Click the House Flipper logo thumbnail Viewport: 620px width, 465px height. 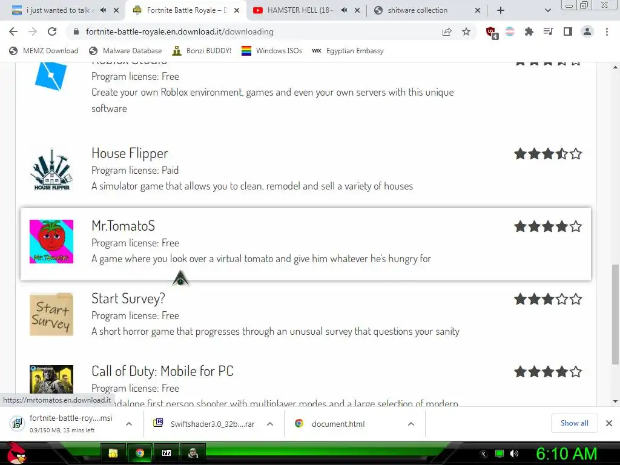(x=51, y=170)
